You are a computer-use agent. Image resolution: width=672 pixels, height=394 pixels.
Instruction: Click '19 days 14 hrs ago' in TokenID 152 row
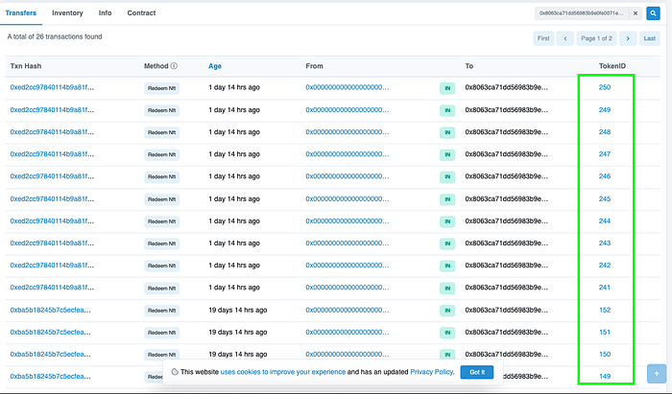pos(238,311)
